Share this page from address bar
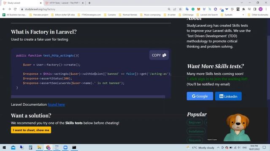The height and width of the screenshot is (151, 270). [x=175, y=9]
